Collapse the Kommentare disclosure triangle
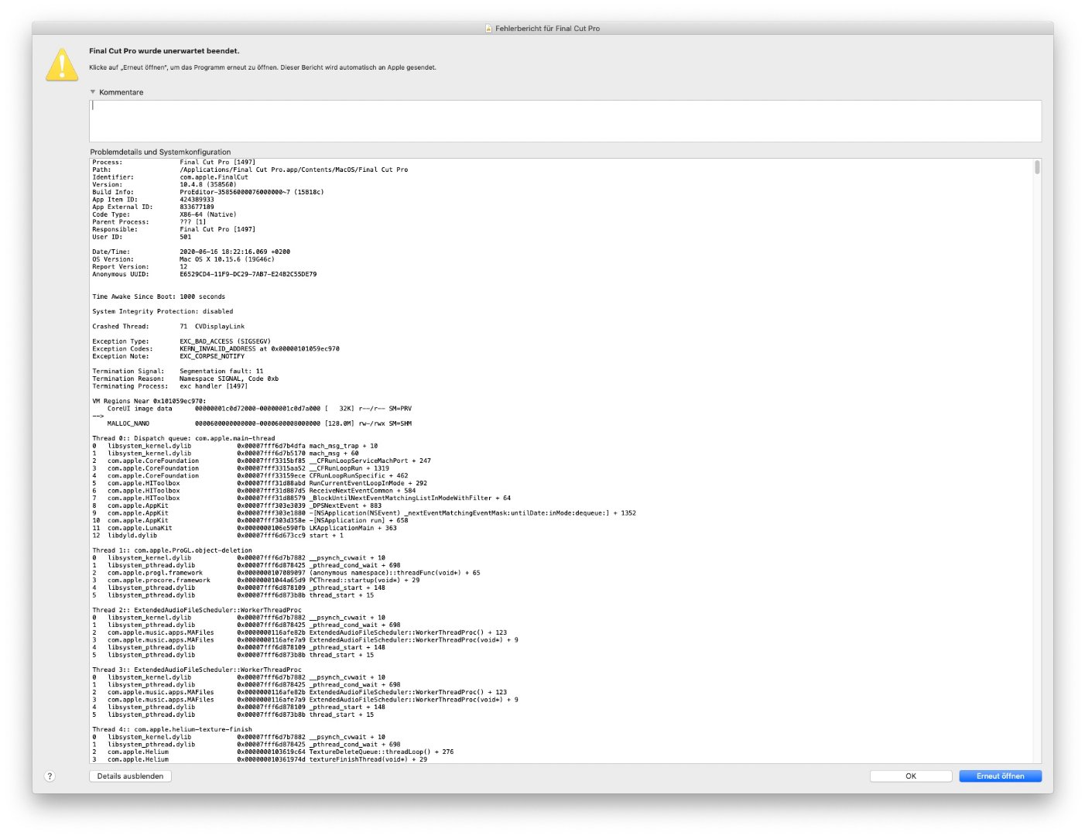 tap(93, 92)
